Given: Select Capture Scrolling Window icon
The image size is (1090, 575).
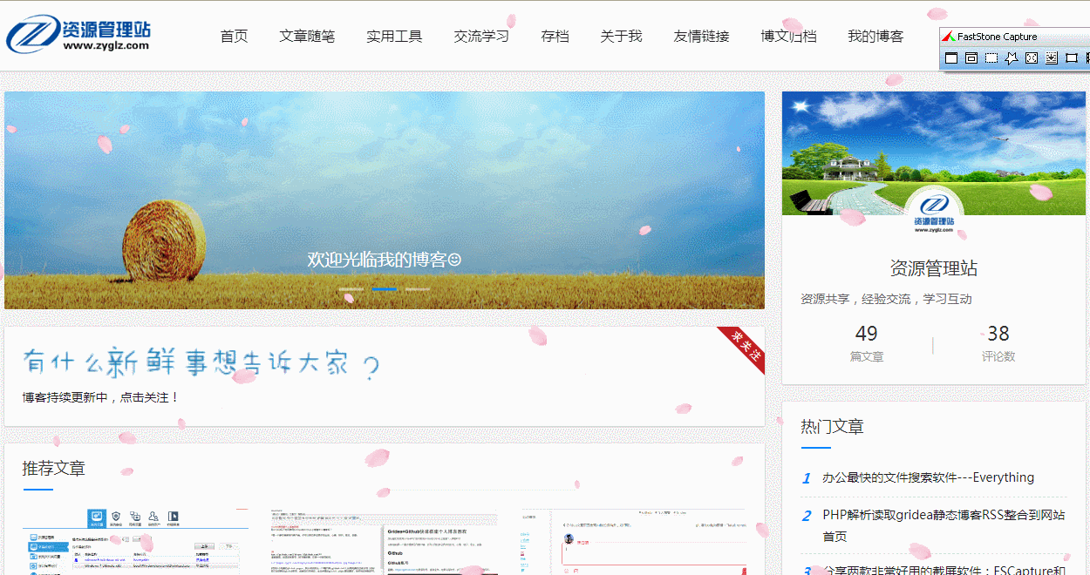Looking at the screenshot, I should [1052, 58].
